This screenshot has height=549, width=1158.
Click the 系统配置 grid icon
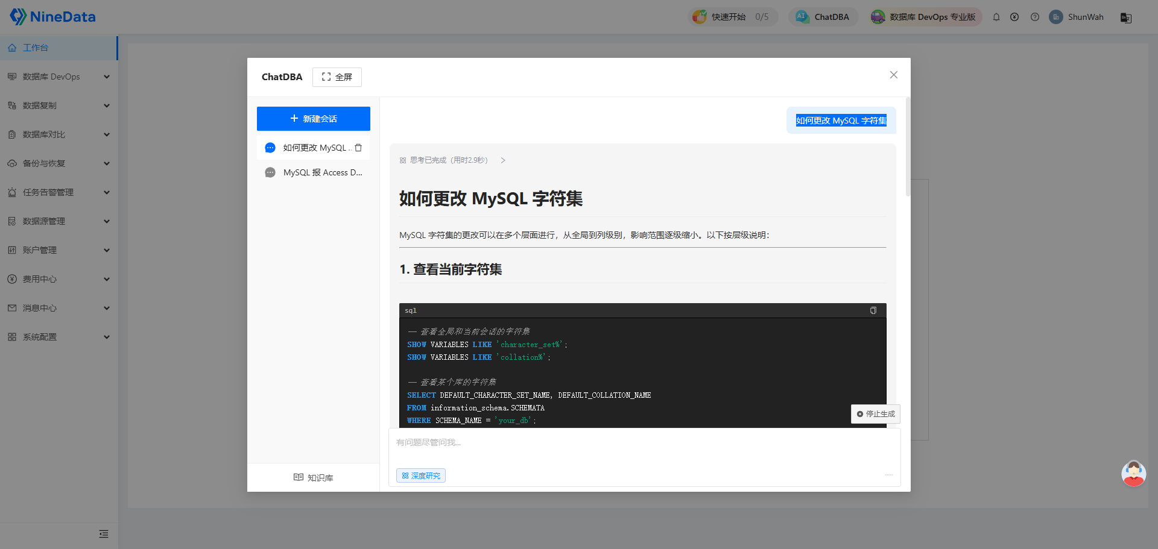pos(12,337)
